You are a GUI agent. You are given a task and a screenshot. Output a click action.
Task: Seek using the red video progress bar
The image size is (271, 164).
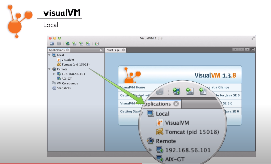71,163
